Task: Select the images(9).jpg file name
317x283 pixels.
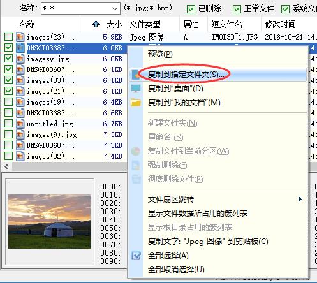Action: (x=52, y=134)
